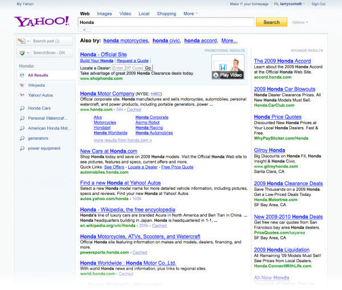Switch to the Images tab
This screenshot has height=290, width=342.
coord(104,14)
